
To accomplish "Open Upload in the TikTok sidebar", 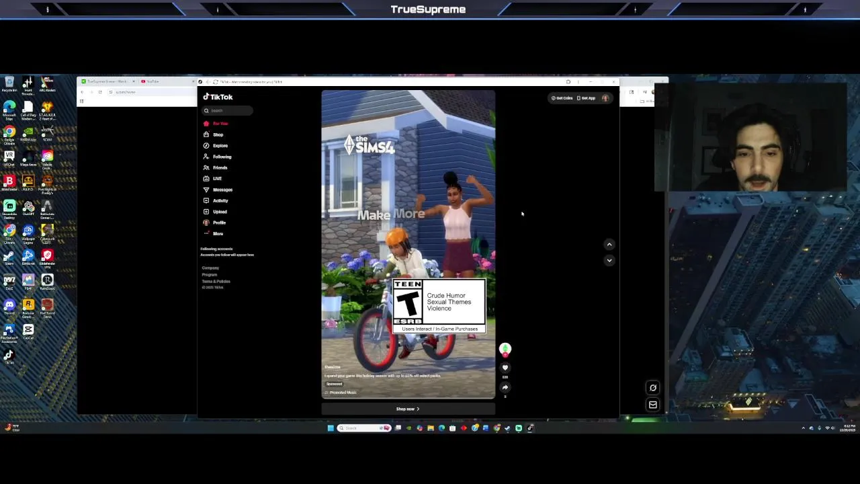I will coord(215,212).
